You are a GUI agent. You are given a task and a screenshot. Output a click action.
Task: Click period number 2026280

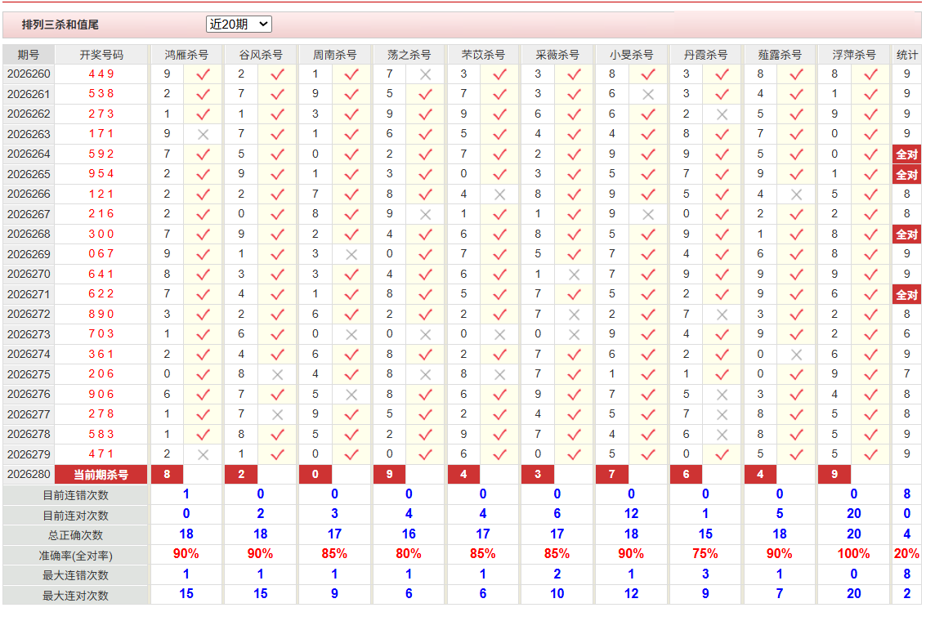(29, 475)
